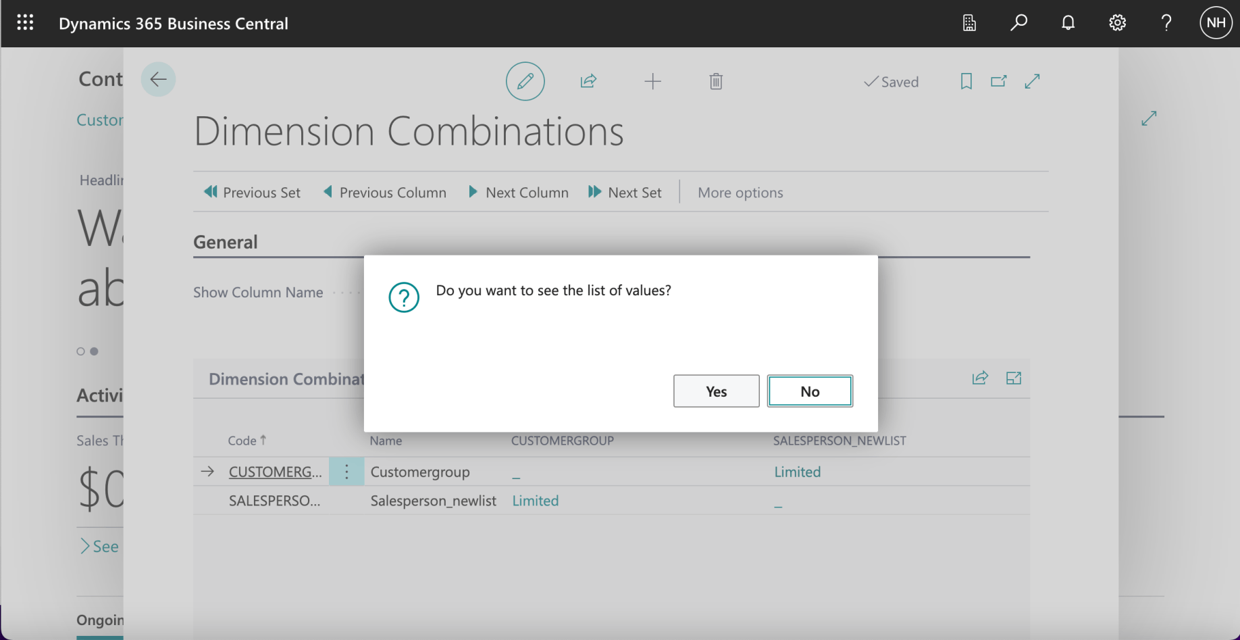
Task: Expand More options menu
Action: point(740,193)
